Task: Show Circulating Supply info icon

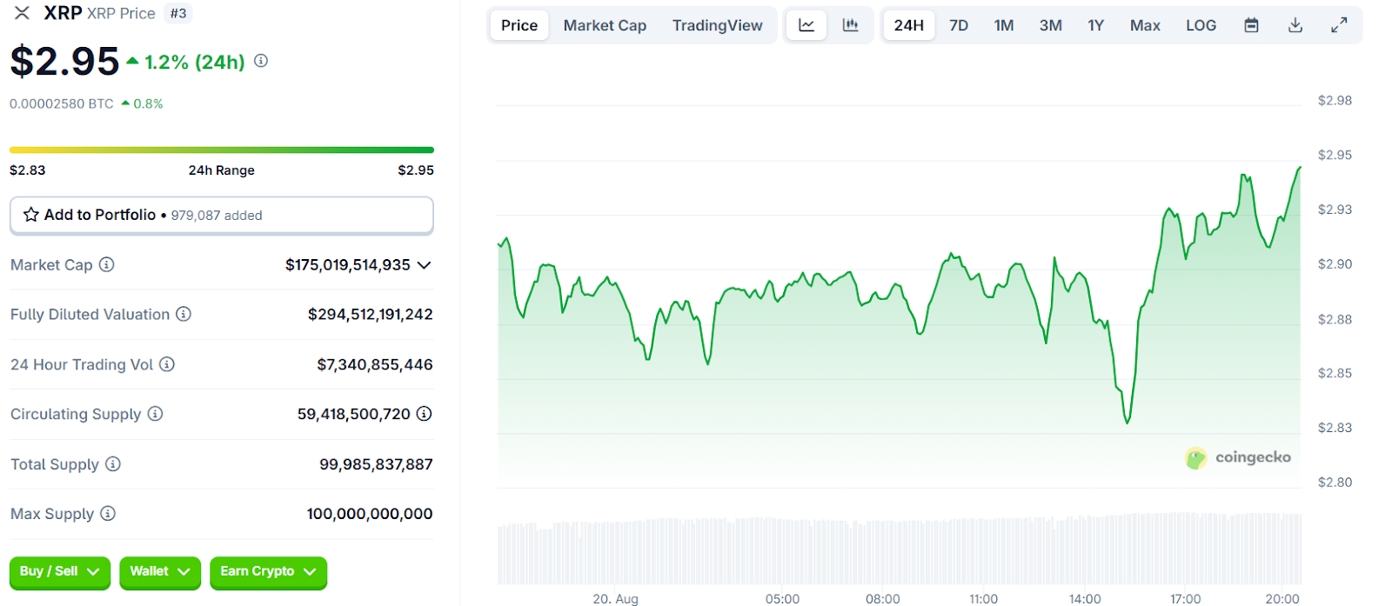Action: 155,414
